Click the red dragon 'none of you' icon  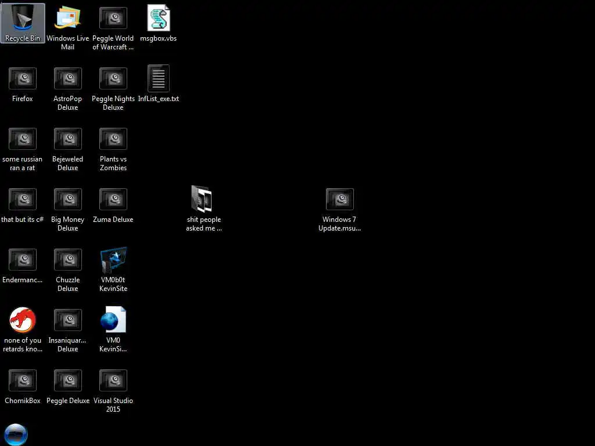point(23,330)
